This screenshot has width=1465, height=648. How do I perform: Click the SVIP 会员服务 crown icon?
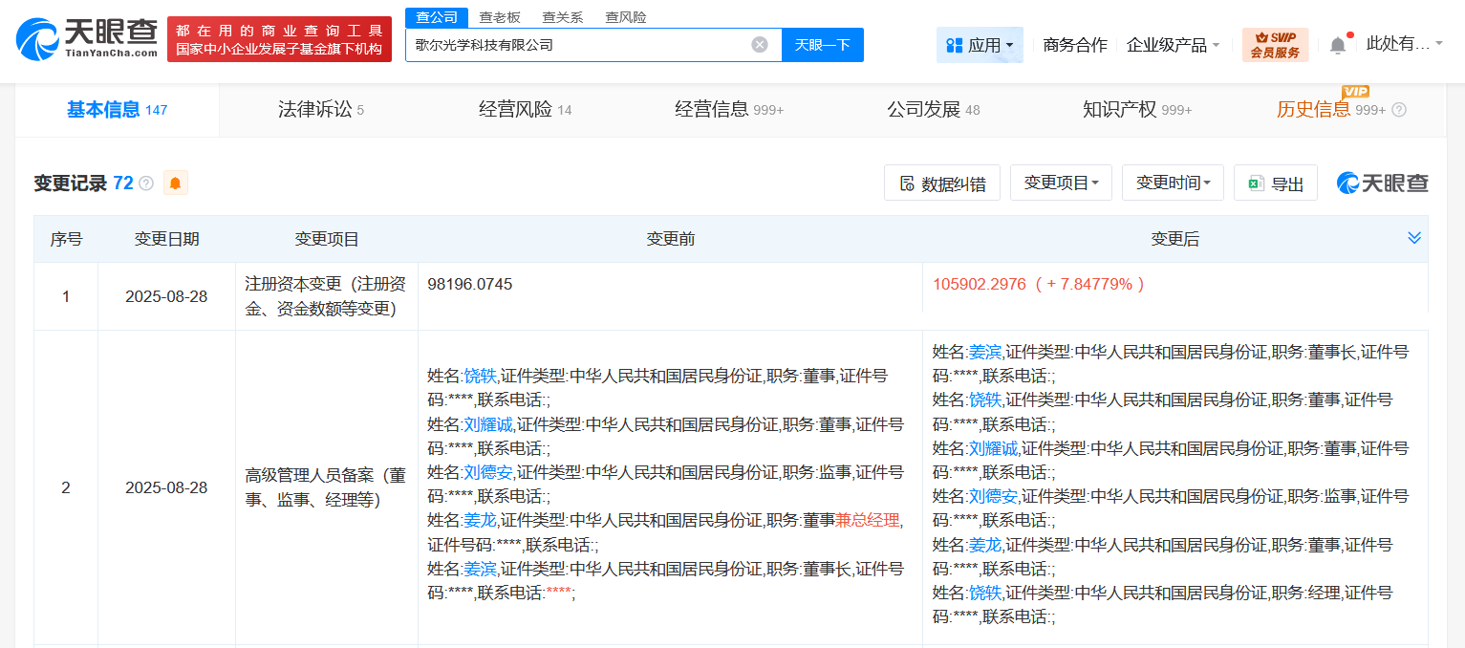[1261, 38]
